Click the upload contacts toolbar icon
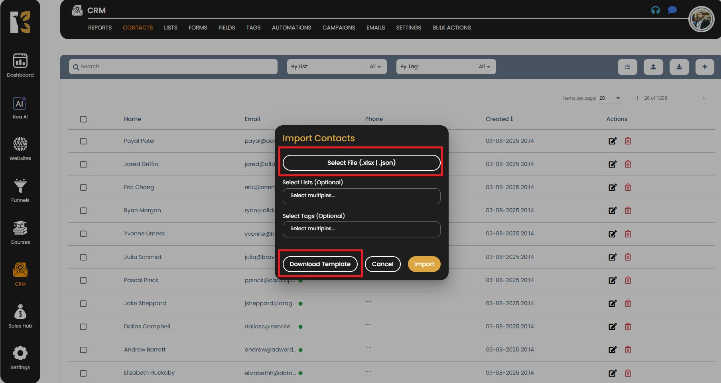This screenshot has width=721, height=383. 653,67
